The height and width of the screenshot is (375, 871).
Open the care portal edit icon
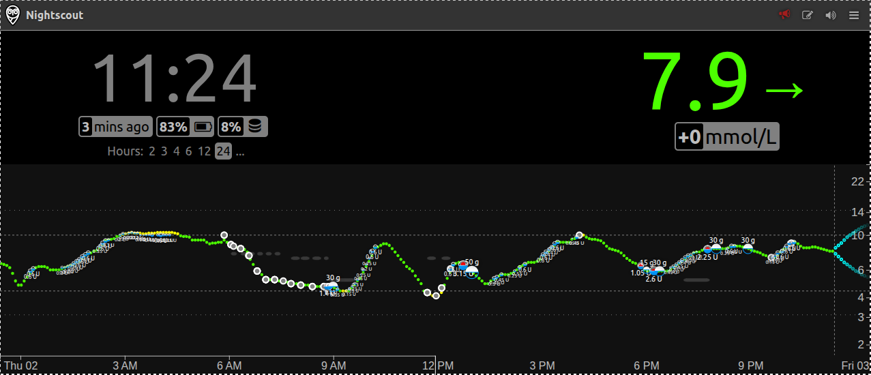click(808, 15)
